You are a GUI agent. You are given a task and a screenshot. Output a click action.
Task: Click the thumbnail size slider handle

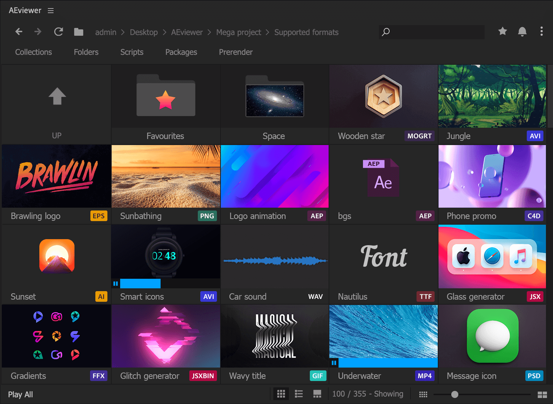click(455, 394)
